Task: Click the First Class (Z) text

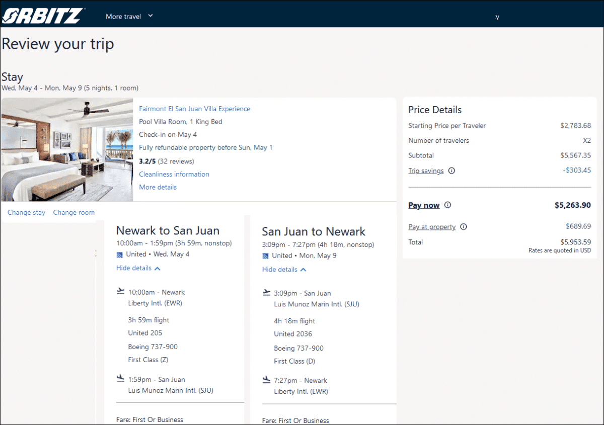Action: pyautogui.click(x=149, y=360)
